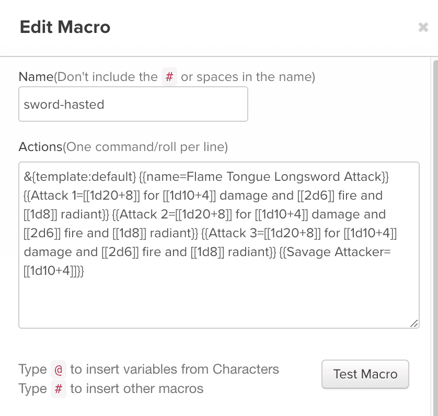Click the @ symbol for Character variables

(59, 369)
